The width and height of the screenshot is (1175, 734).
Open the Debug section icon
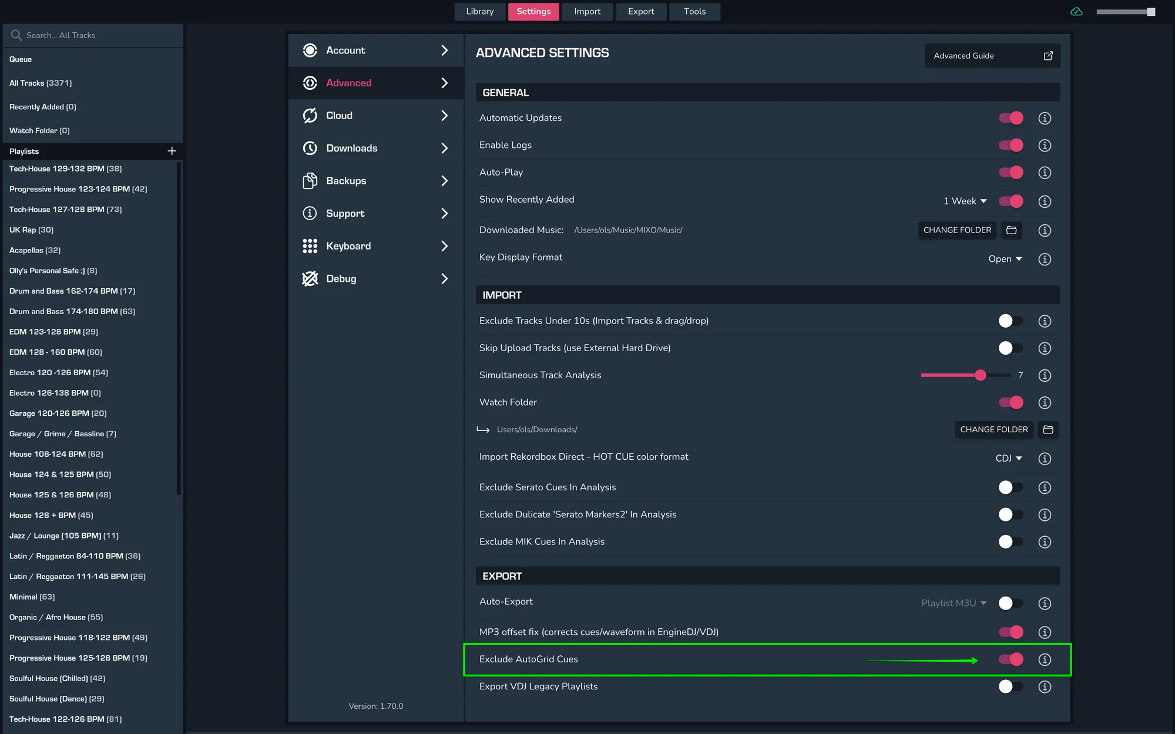pyautogui.click(x=310, y=278)
